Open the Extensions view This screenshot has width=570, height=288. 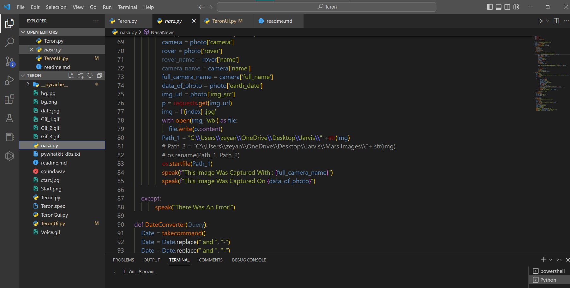(x=9, y=99)
